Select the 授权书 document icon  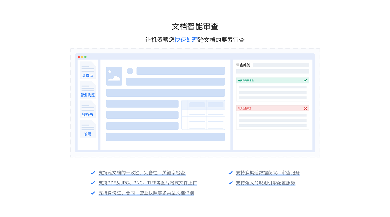[x=88, y=109]
